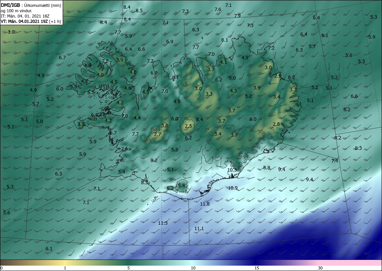Image resolution: width=382 pixels, height=271 pixels.
Task: Click the 7.6 value on the map
Action: [218, 10]
